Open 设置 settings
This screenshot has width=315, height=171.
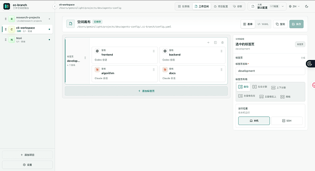[27, 165]
